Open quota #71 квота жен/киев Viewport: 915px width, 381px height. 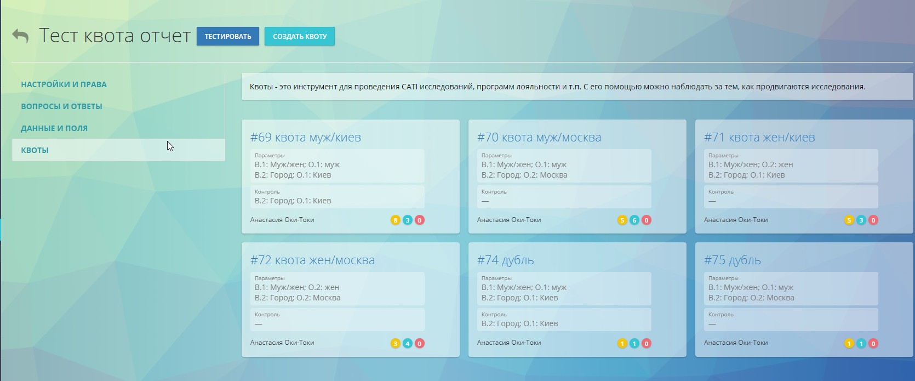tap(759, 138)
